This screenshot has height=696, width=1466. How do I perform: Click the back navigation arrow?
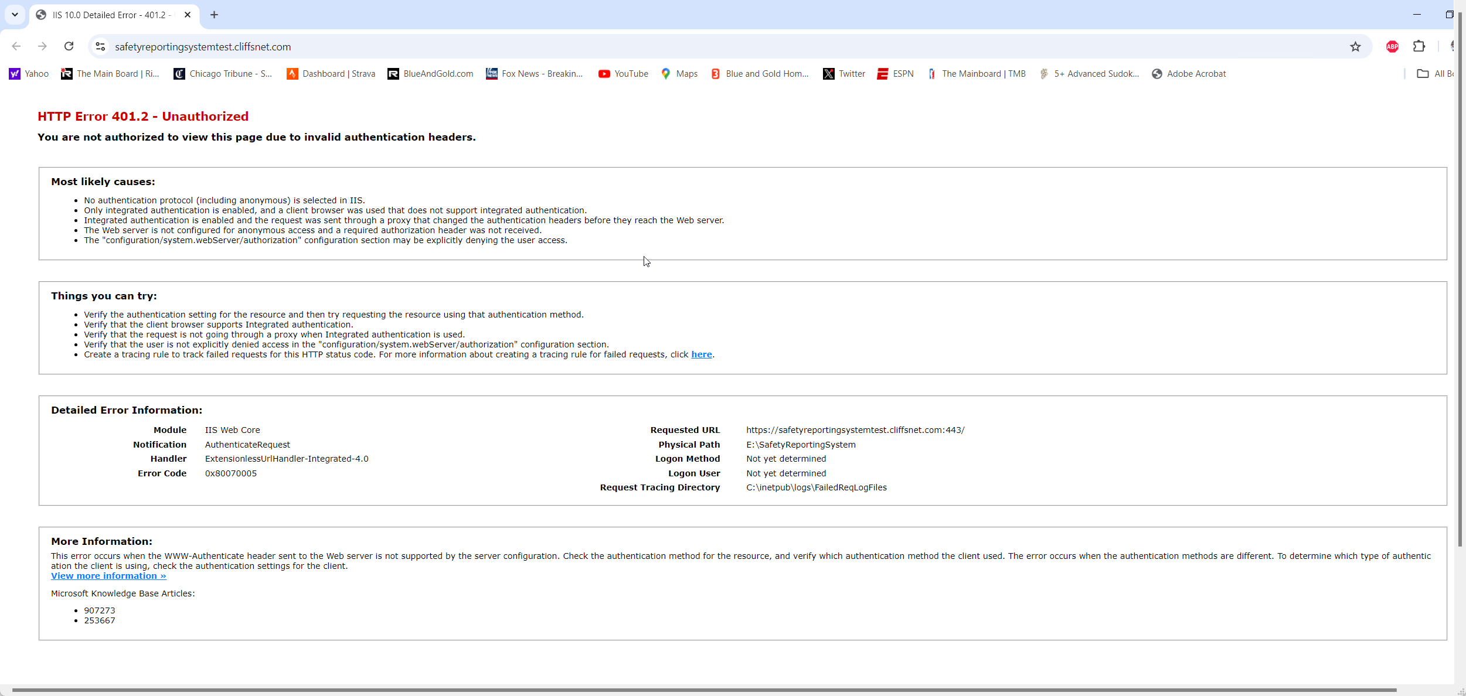(16, 46)
